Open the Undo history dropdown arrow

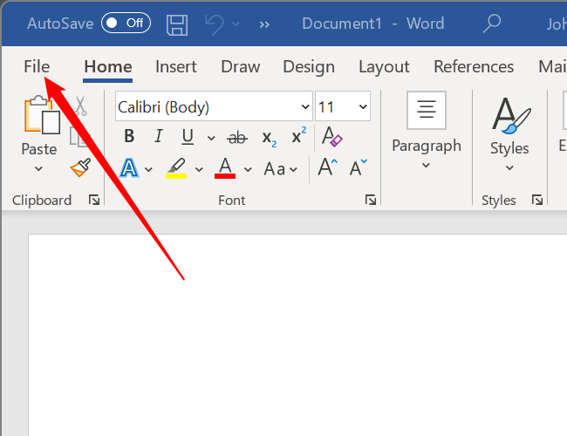236,24
